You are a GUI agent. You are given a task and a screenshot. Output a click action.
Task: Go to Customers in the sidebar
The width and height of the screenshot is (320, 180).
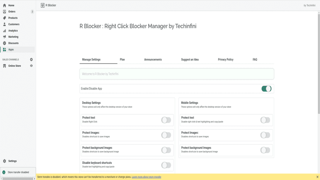tap(14, 24)
